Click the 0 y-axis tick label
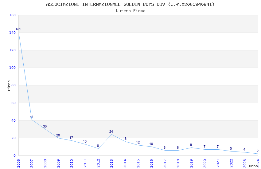The height and width of the screenshot is (169, 261). pyautogui.click(x=14, y=155)
